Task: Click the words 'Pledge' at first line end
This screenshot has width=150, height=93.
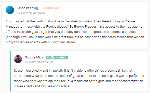Action: [130, 21]
